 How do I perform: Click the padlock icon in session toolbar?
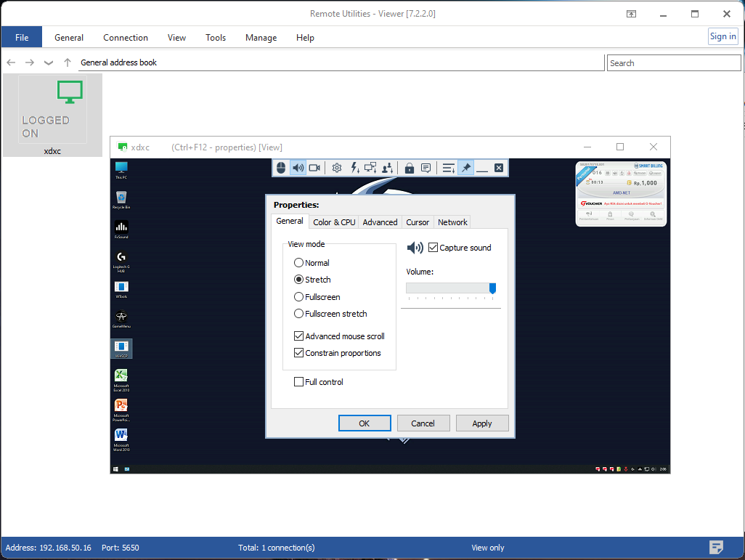click(x=410, y=168)
